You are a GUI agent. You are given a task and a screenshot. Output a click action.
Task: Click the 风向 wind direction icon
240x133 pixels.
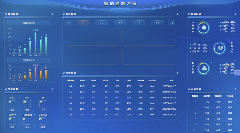[27, 121]
